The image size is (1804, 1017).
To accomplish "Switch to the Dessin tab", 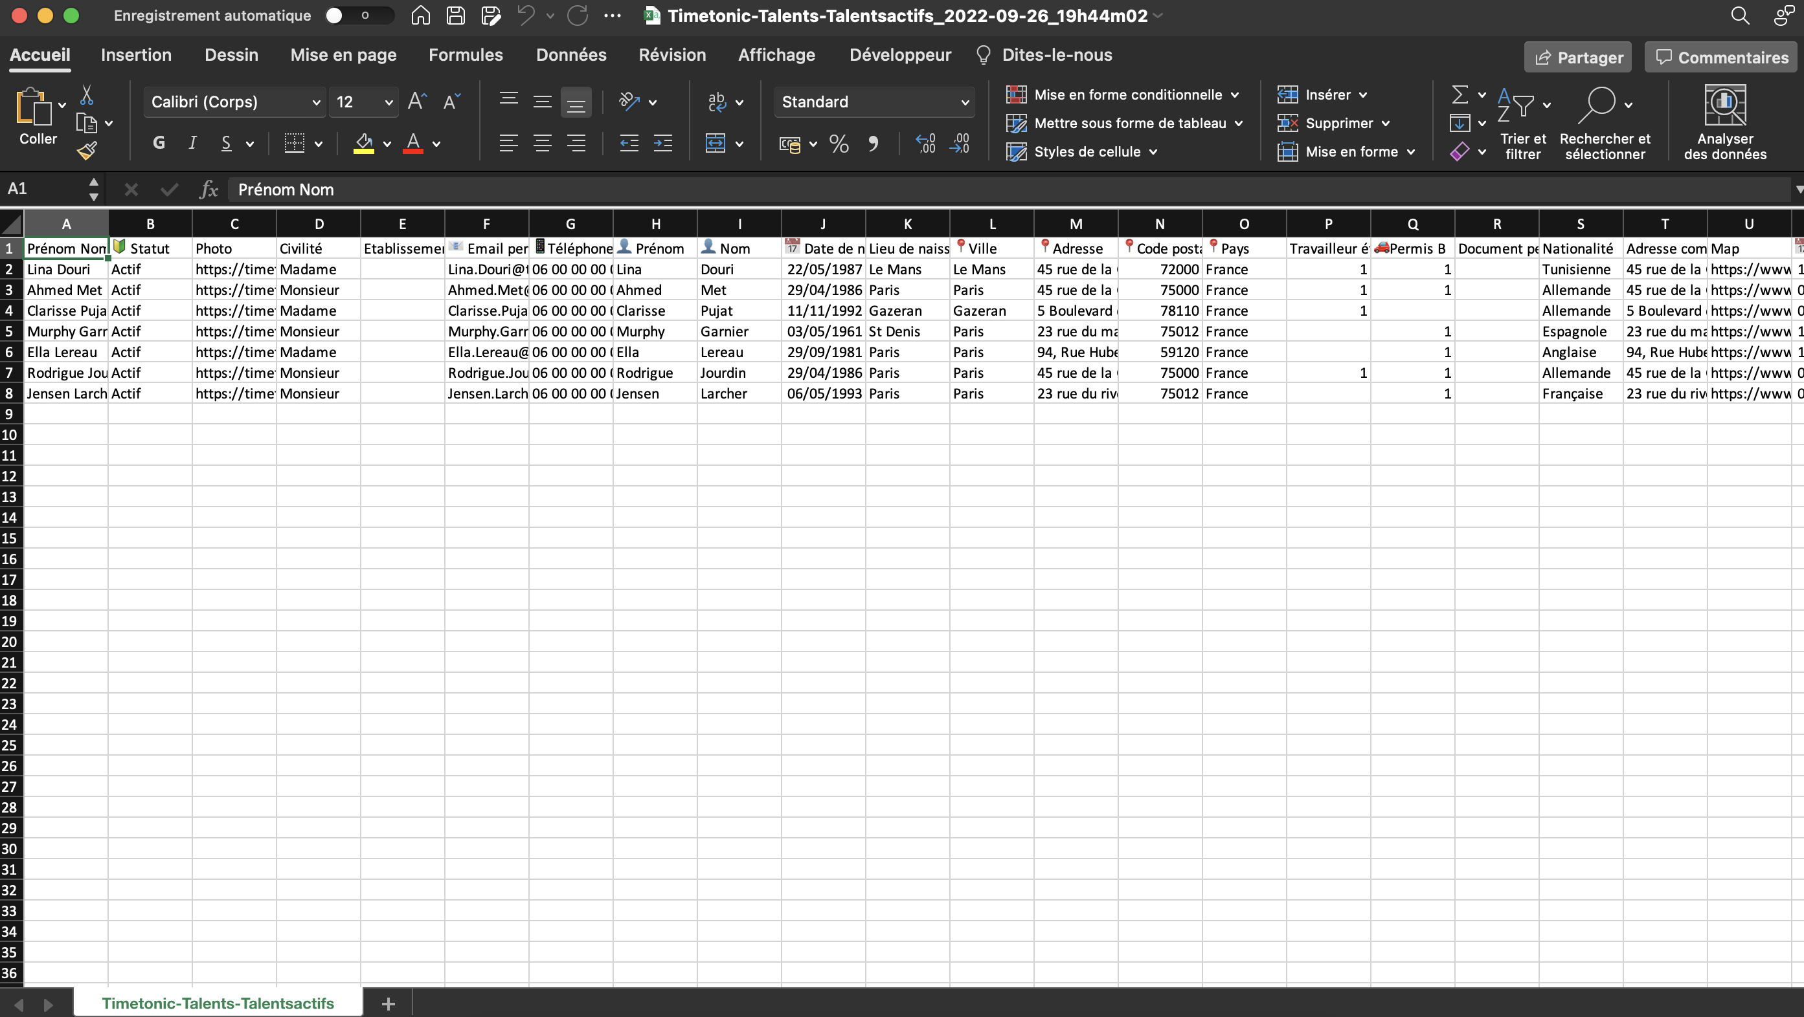I will coord(231,54).
